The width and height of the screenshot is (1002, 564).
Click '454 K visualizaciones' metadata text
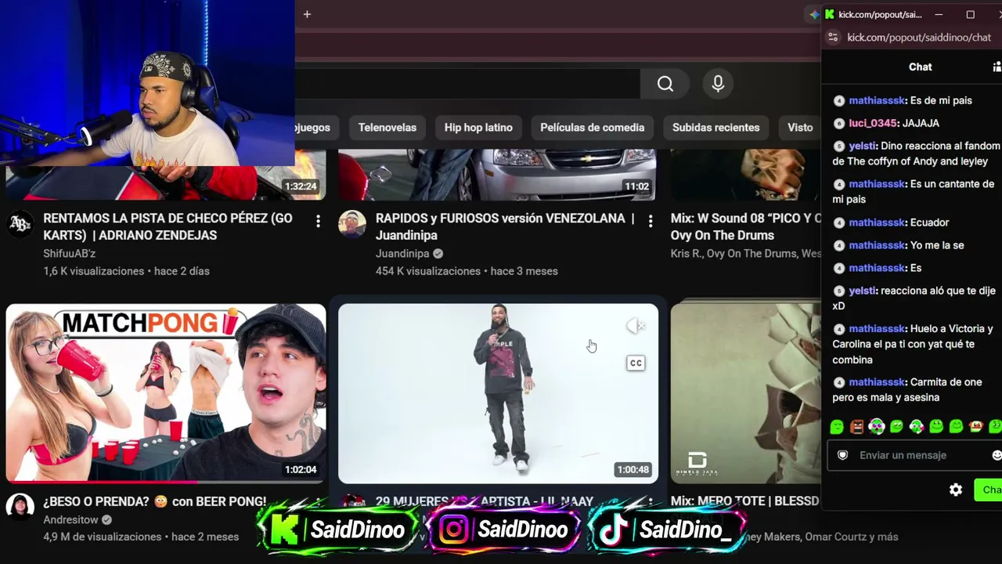428,271
